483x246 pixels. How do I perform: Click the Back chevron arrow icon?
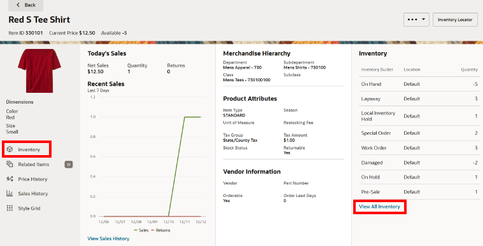coord(18,5)
